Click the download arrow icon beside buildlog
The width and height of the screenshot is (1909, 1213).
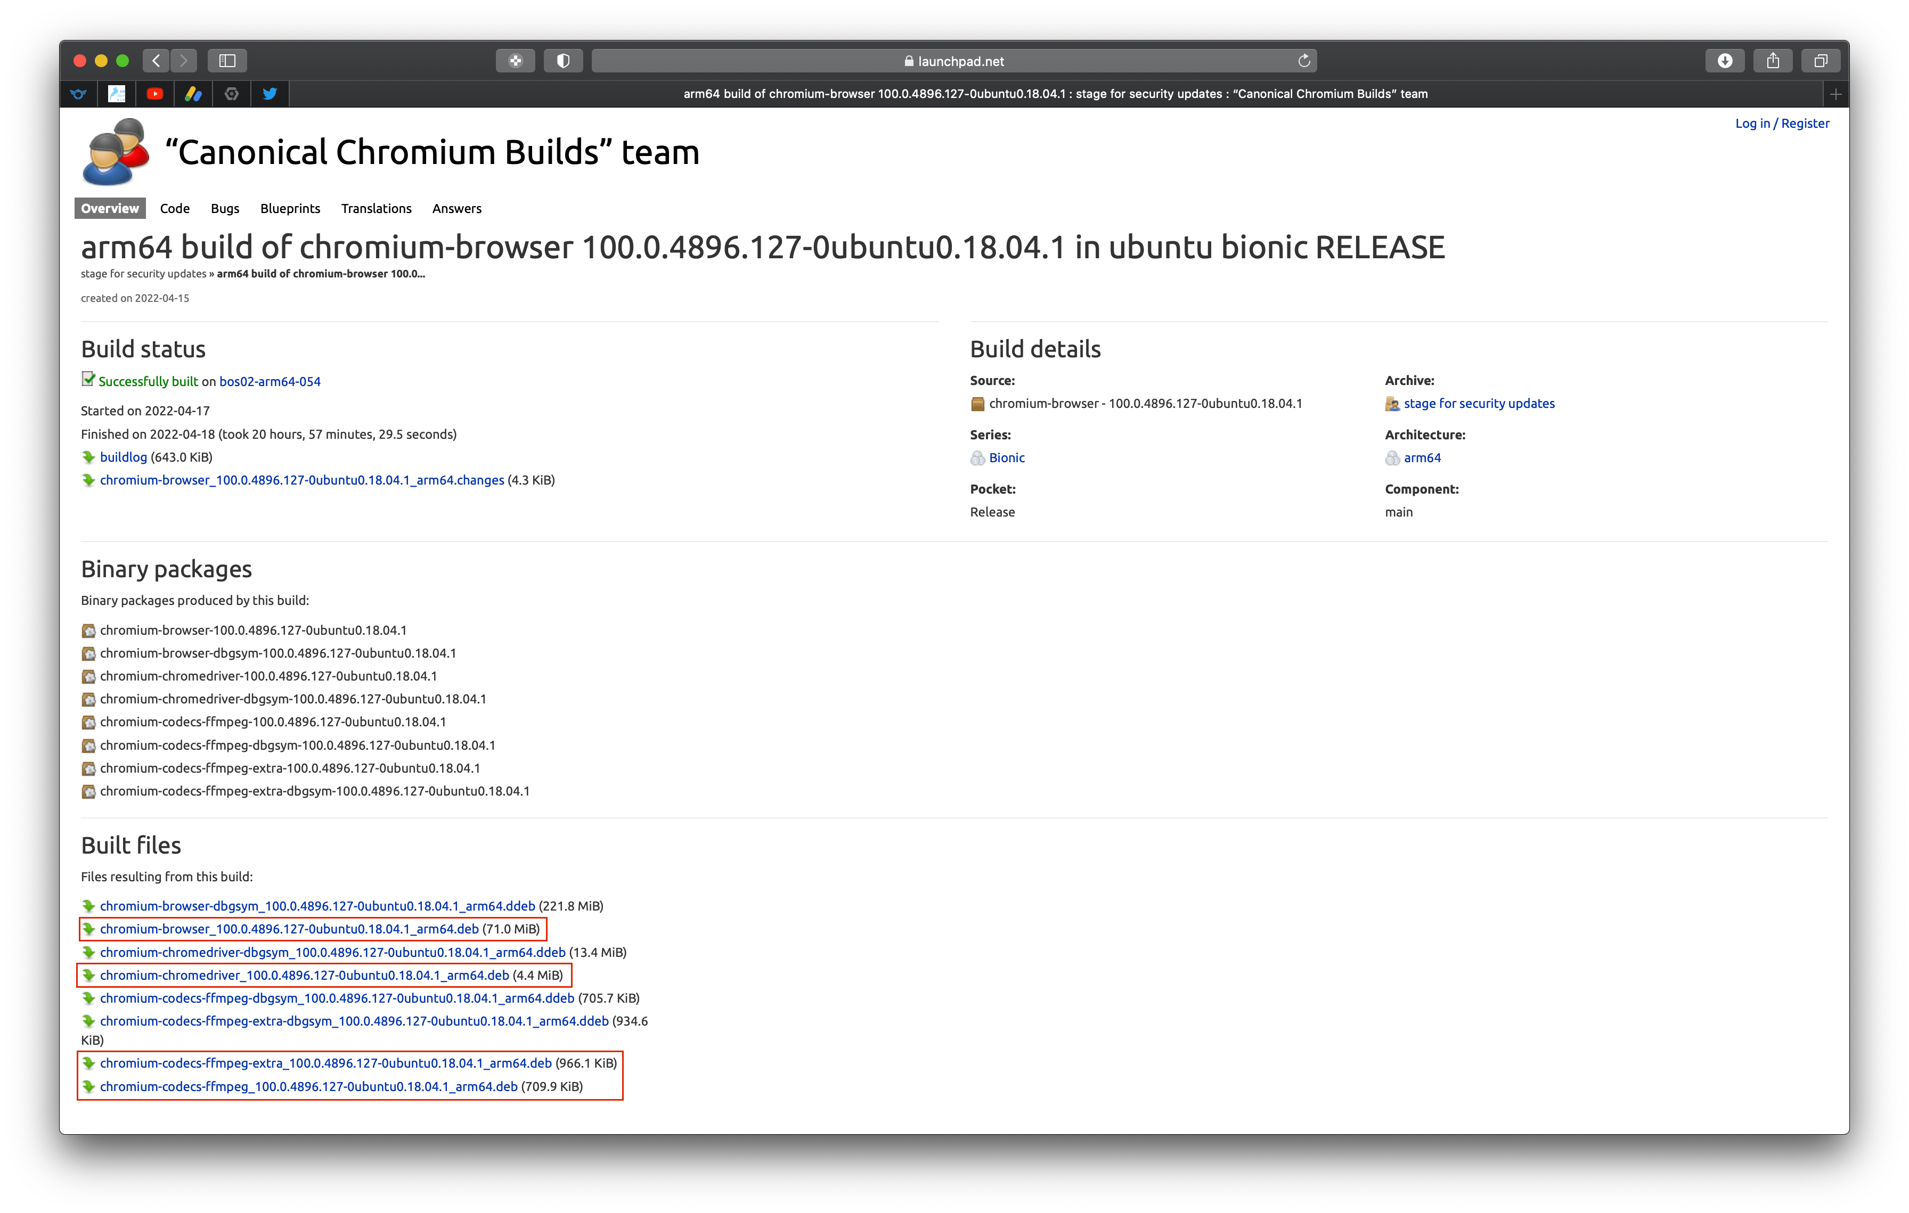pos(88,457)
